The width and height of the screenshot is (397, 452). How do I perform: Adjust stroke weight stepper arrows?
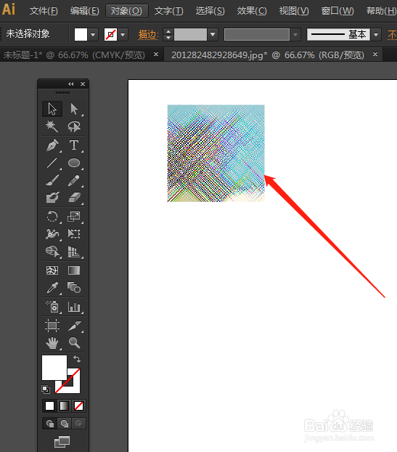click(x=168, y=35)
